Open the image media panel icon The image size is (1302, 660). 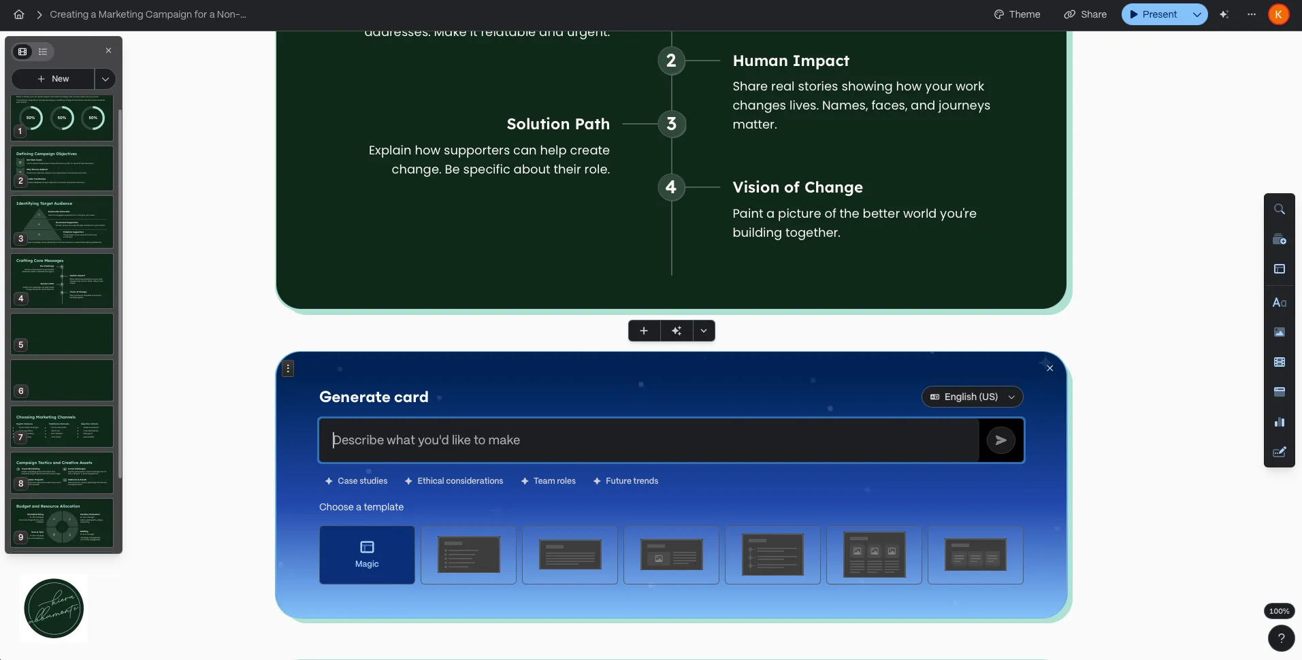click(1279, 332)
